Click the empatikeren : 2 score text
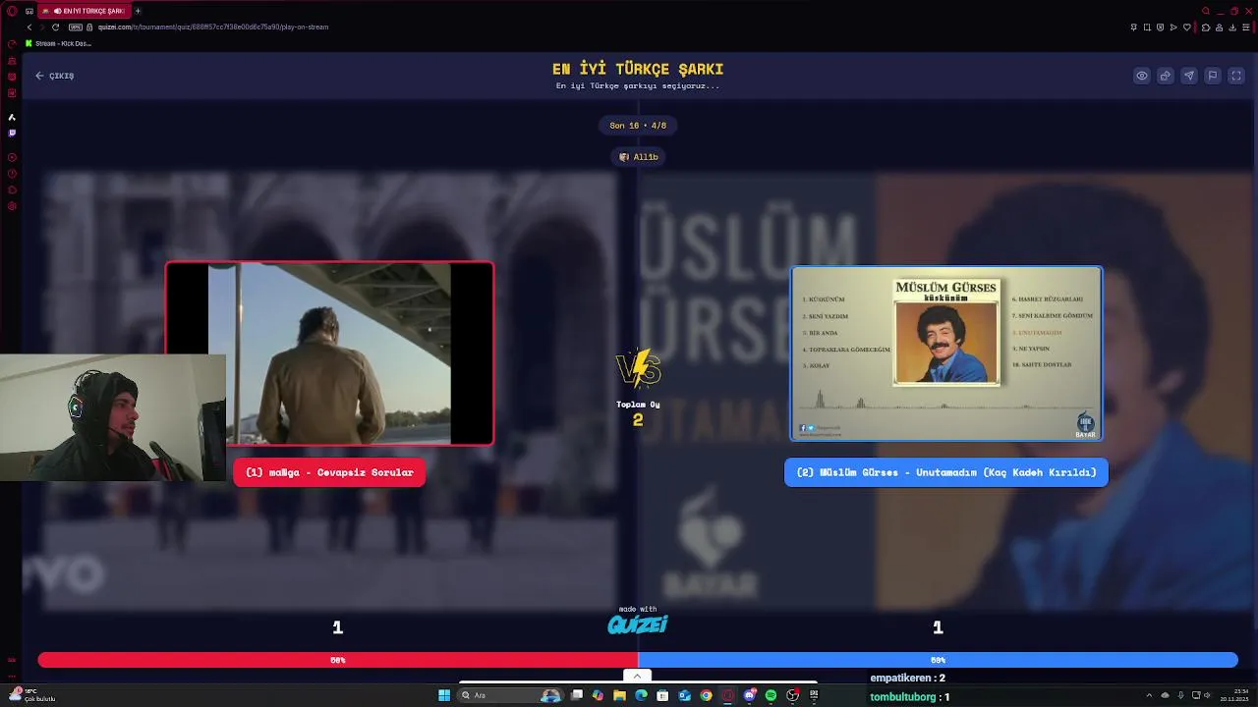The image size is (1258, 707). (907, 678)
